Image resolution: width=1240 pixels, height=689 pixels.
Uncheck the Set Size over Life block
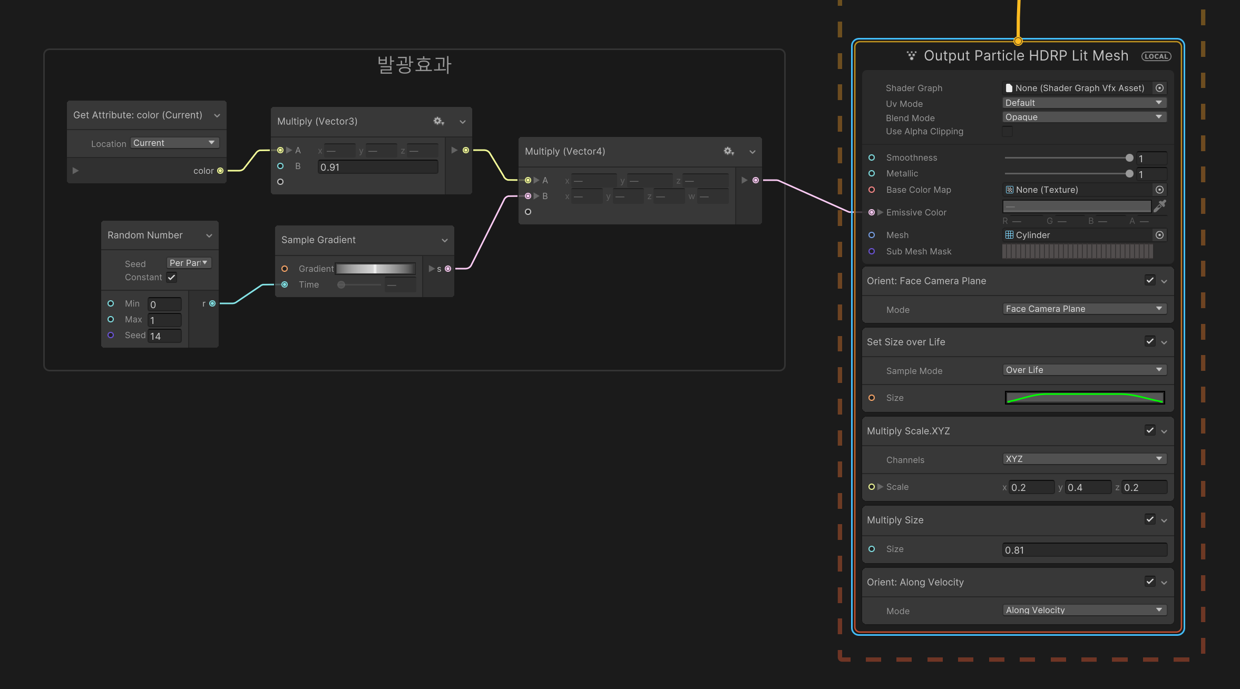coord(1149,341)
